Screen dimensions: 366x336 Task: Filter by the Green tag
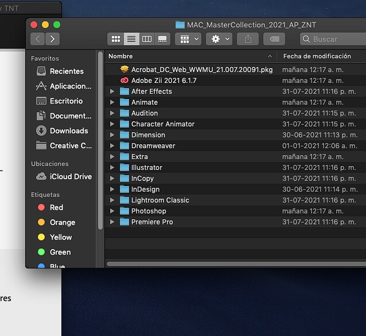pos(54,252)
